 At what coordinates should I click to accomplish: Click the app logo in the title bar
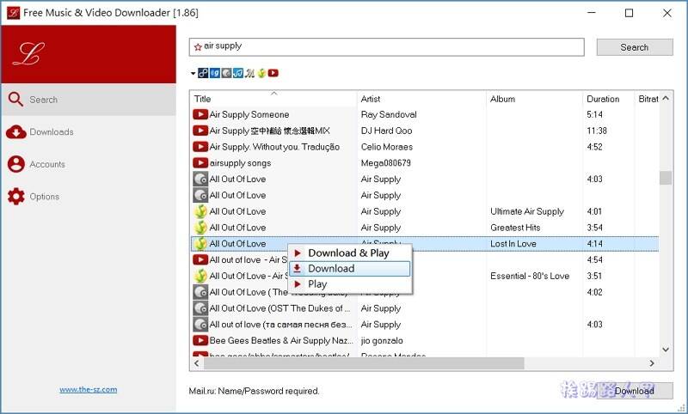coord(13,13)
